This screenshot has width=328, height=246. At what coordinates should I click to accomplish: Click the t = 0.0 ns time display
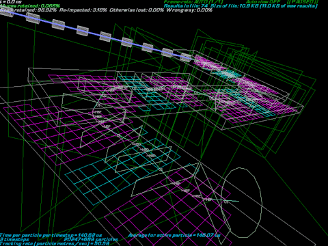[11, 2]
